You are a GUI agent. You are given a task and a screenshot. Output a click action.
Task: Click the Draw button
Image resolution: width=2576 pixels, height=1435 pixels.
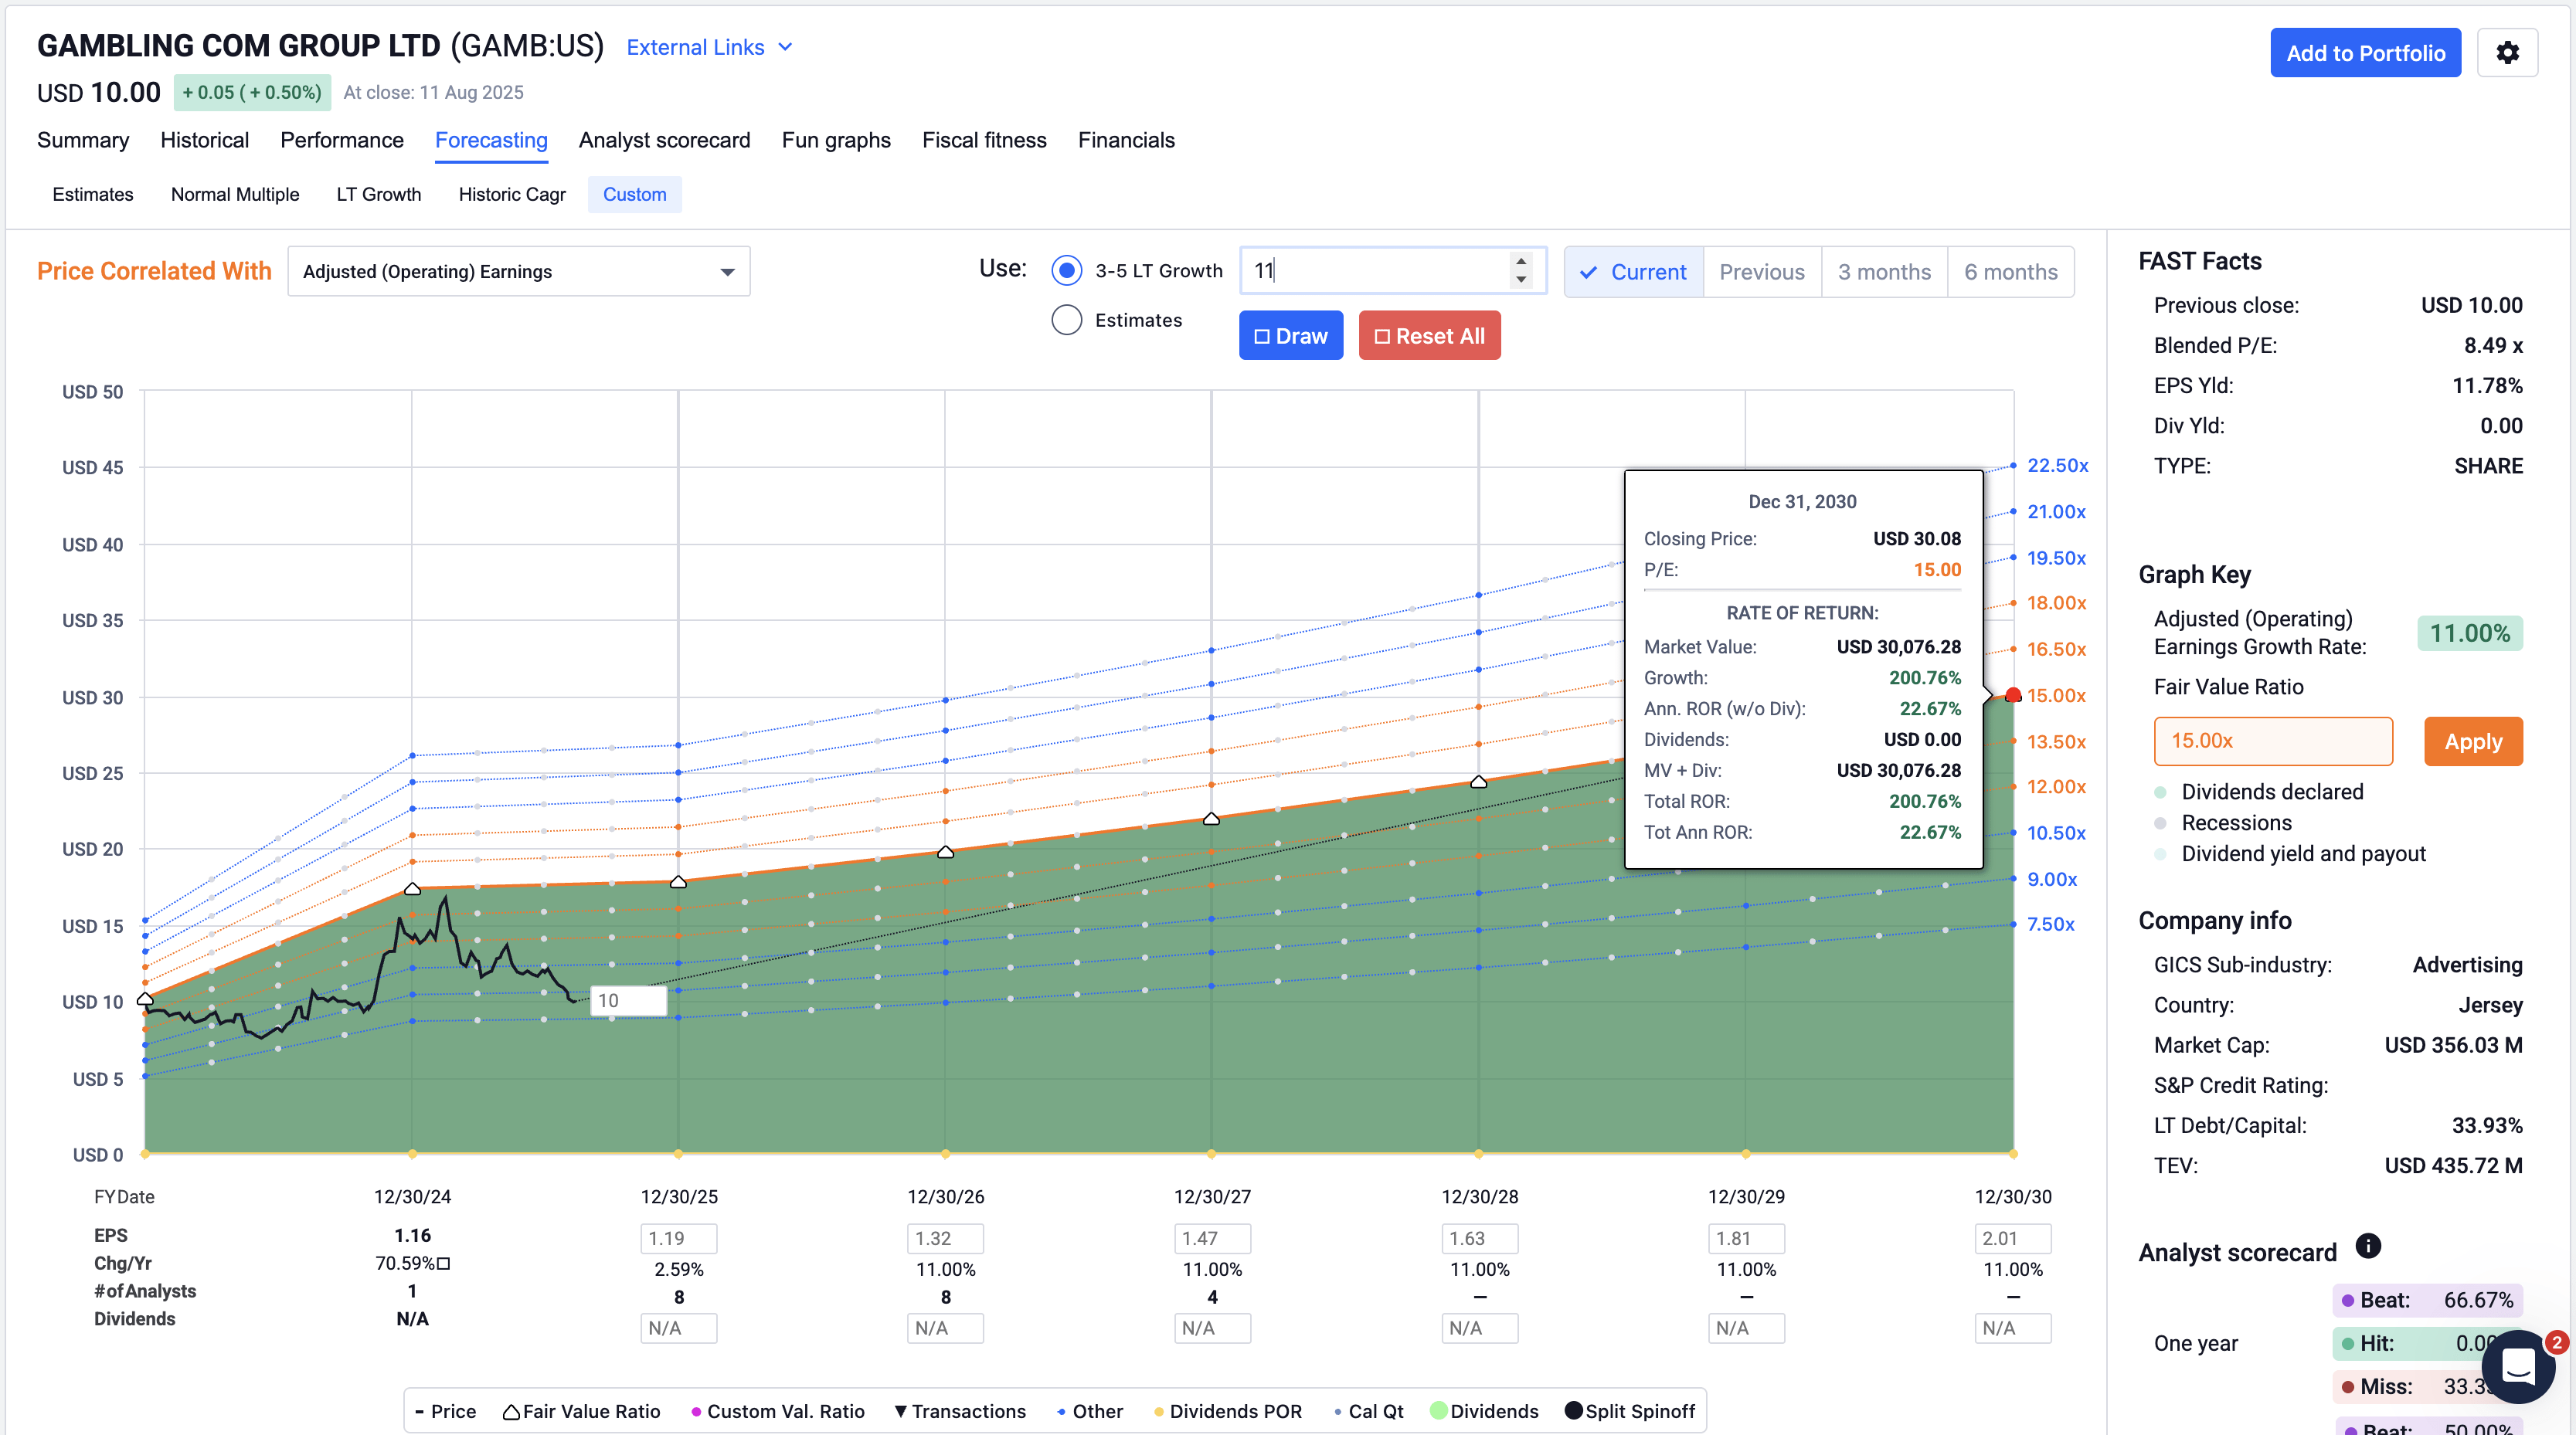[x=1291, y=336]
